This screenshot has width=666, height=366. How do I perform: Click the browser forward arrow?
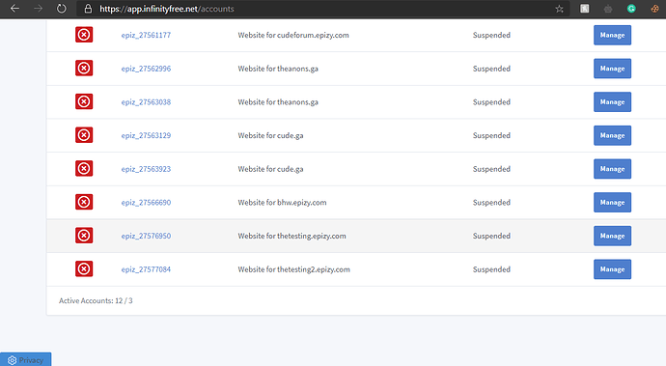click(x=39, y=9)
